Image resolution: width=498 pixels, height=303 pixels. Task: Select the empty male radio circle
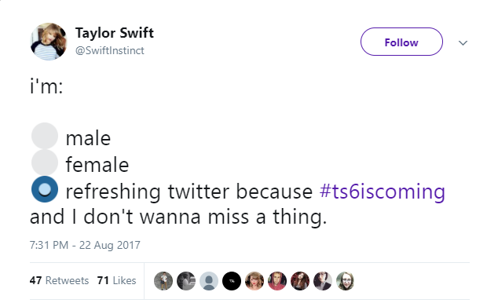(x=45, y=136)
